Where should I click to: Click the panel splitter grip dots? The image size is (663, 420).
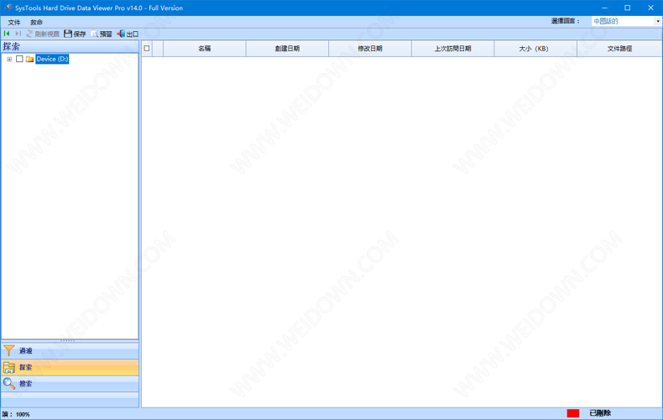point(68,340)
